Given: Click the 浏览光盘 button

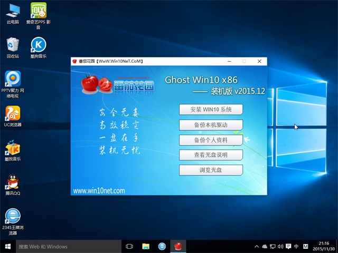Looking at the screenshot, I should 211,170.
